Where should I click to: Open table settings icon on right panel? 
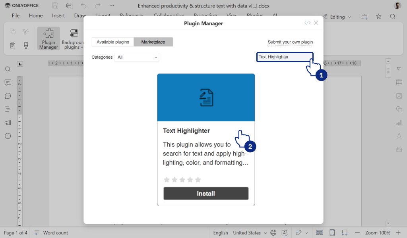(399, 82)
